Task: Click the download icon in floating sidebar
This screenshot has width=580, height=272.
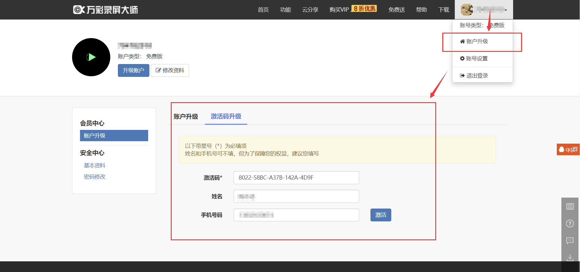Action: pyautogui.click(x=570, y=258)
